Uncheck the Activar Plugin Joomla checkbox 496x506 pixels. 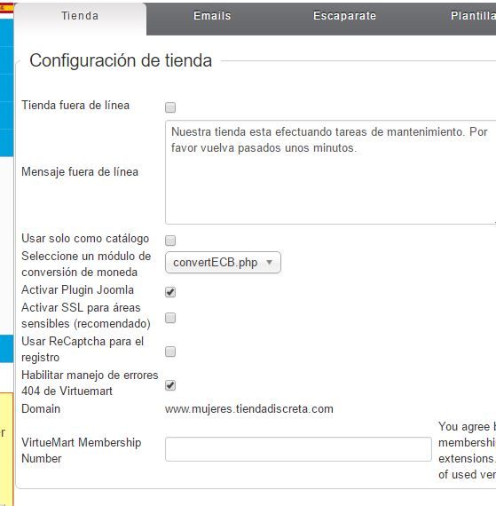(170, 292)
